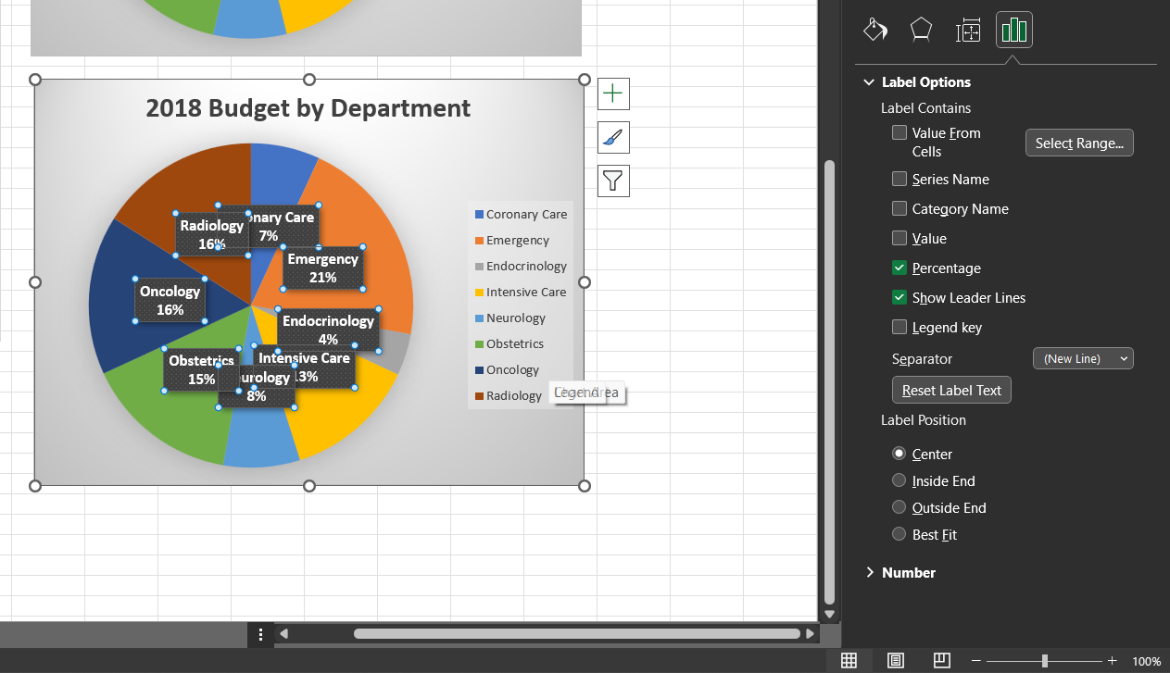Uncheck the Percentage checkbox

(x=900, y=268)
